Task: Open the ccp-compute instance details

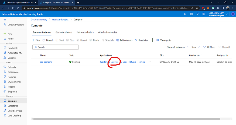Action: click(46, 62)
